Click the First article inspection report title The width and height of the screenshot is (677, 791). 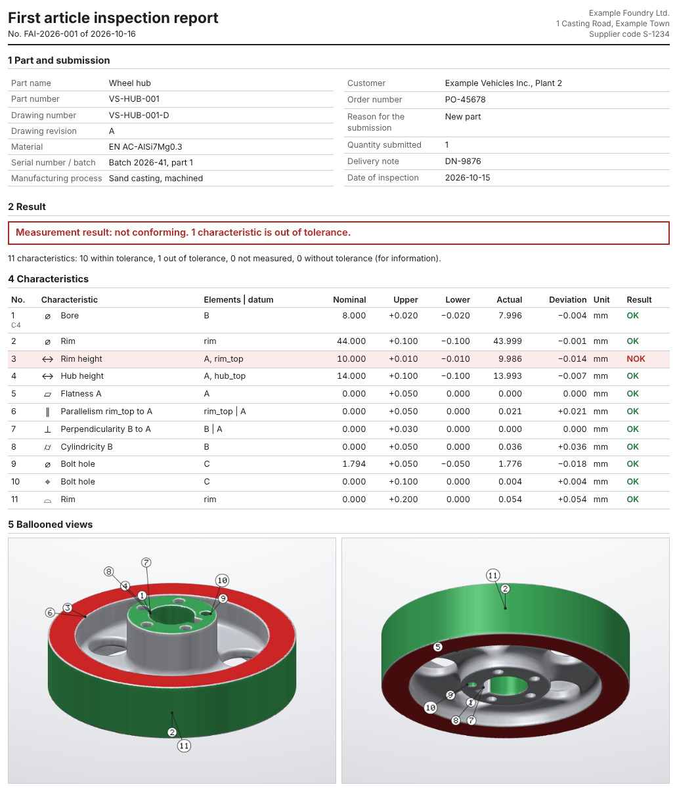tap(113, 18)
